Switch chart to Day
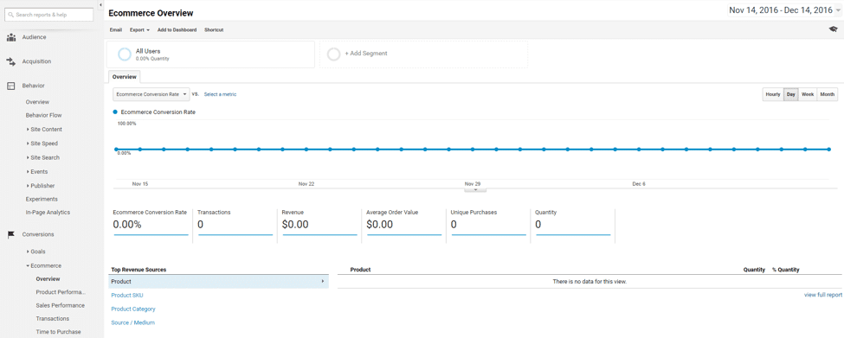Image resolution: width=844 pixels, height=338 pixels. (790, 94)
